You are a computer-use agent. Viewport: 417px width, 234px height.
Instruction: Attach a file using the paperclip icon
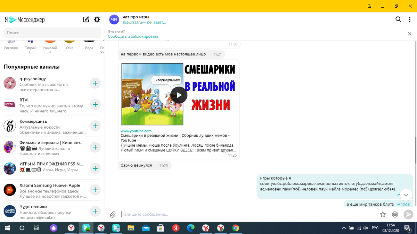point(113,214)
